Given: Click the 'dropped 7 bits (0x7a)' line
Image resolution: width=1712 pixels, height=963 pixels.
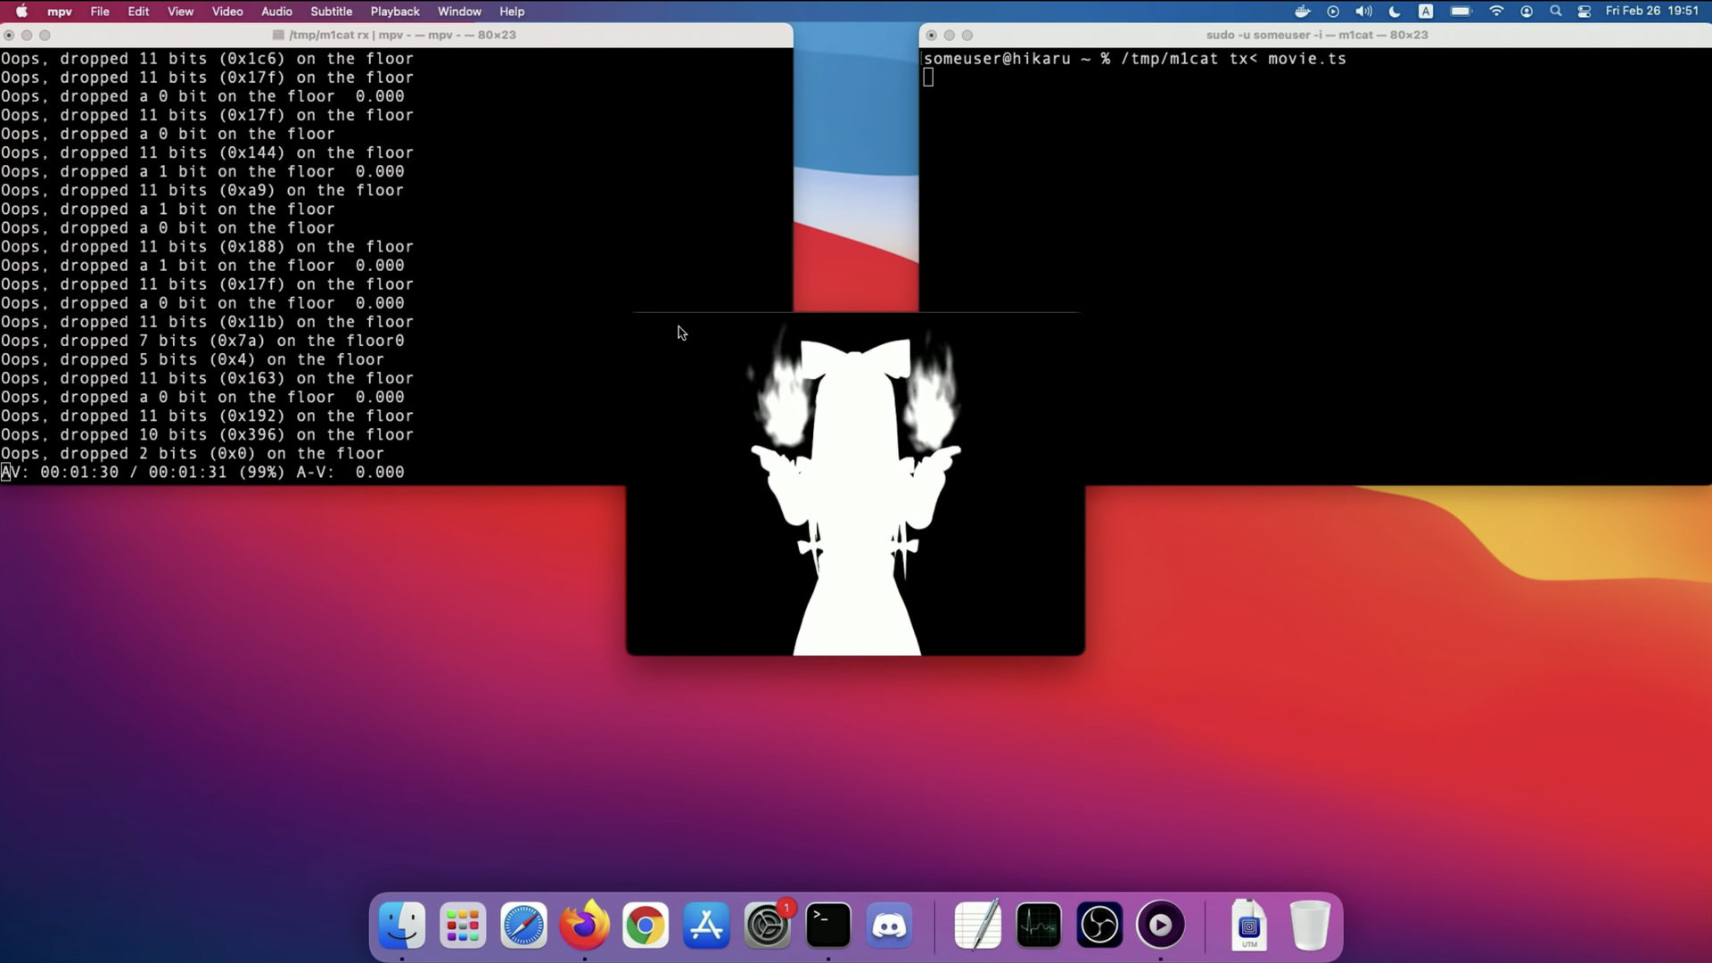Looking at the screenshot, I should (202, 341).
